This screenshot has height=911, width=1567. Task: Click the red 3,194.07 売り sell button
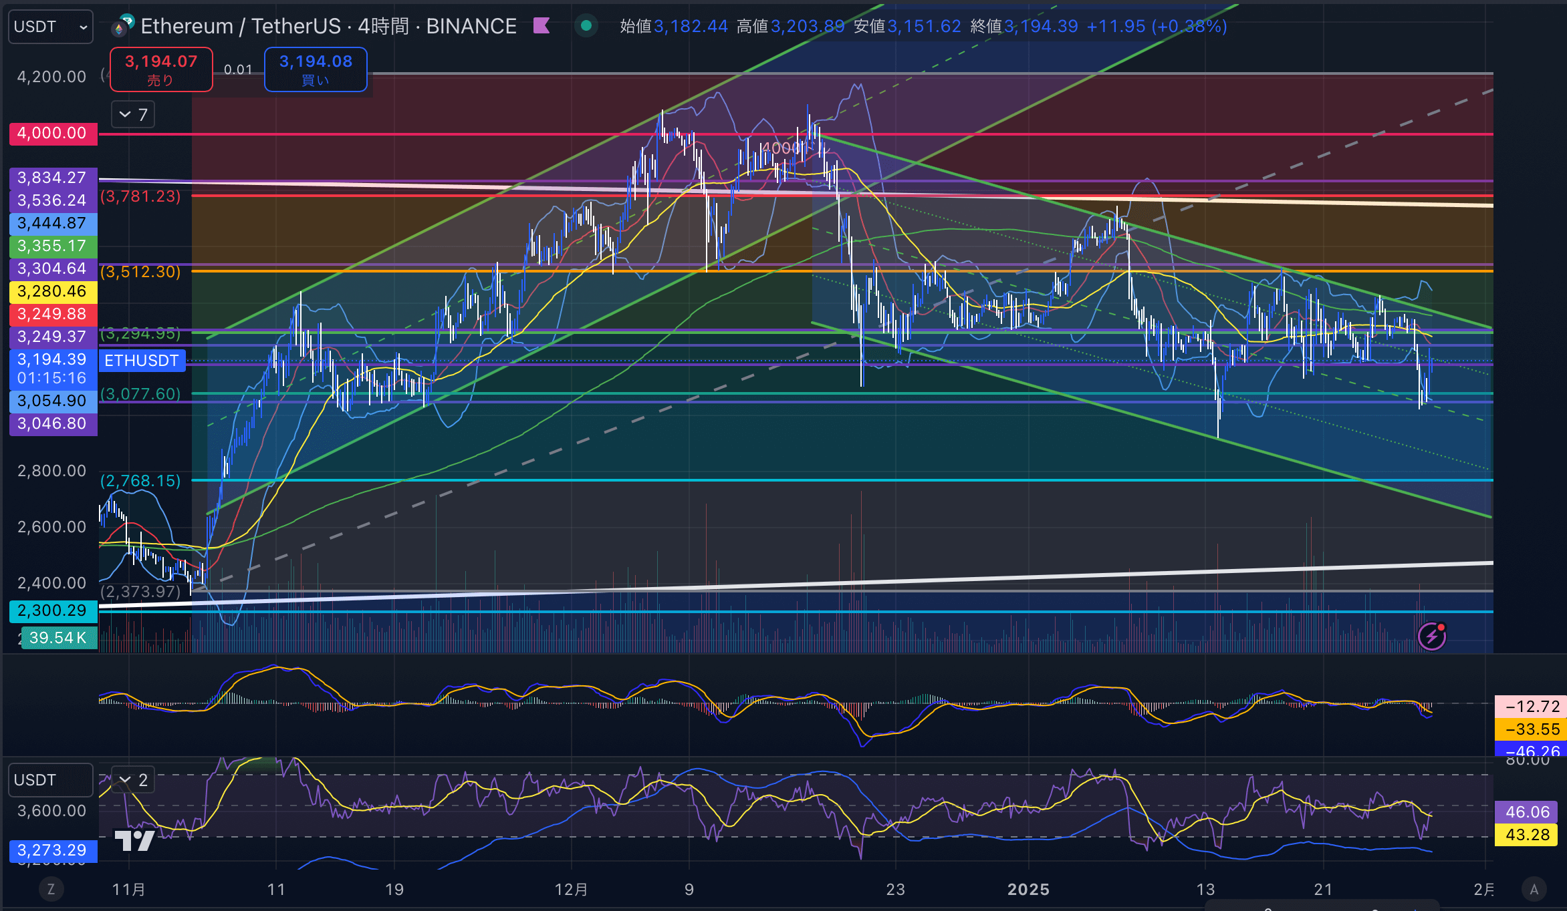161,69
